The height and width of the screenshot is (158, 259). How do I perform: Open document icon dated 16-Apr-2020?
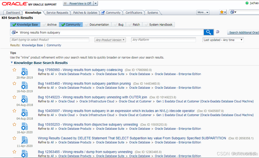click(24, 127)
